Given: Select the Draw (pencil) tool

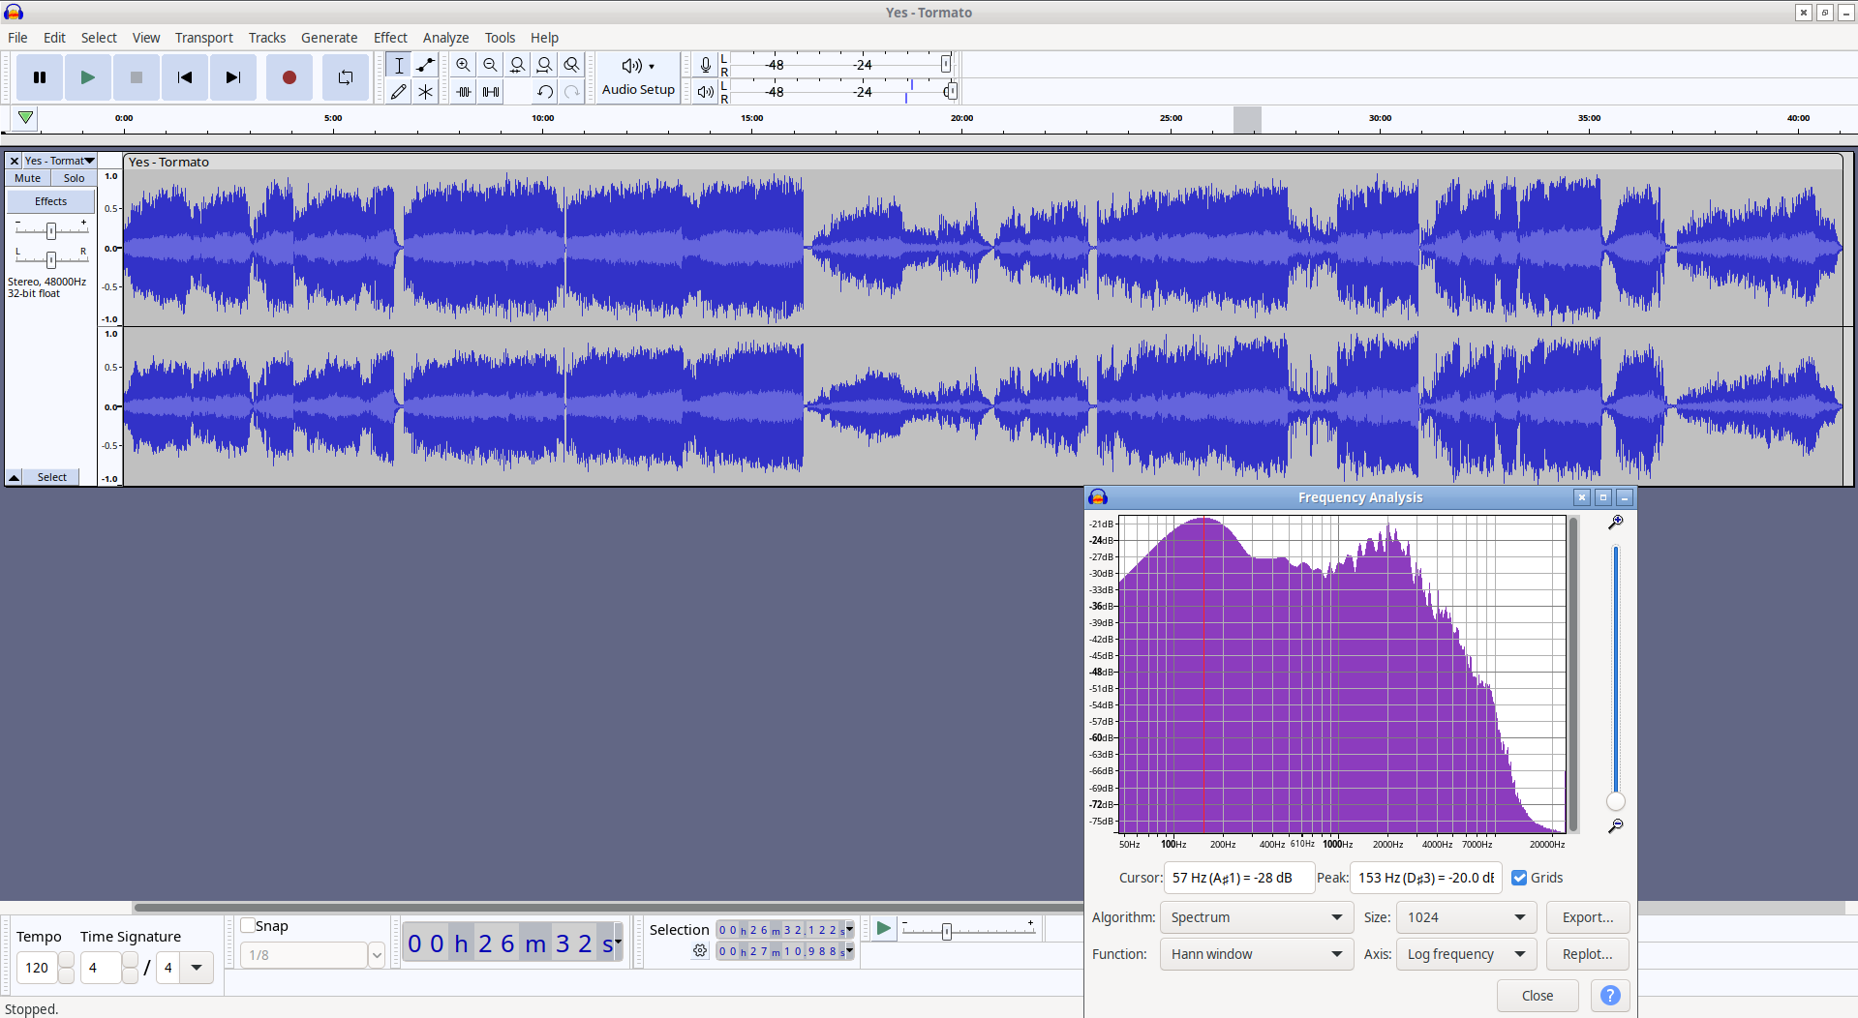Looking at the screenshot, I should coord(399,92).
